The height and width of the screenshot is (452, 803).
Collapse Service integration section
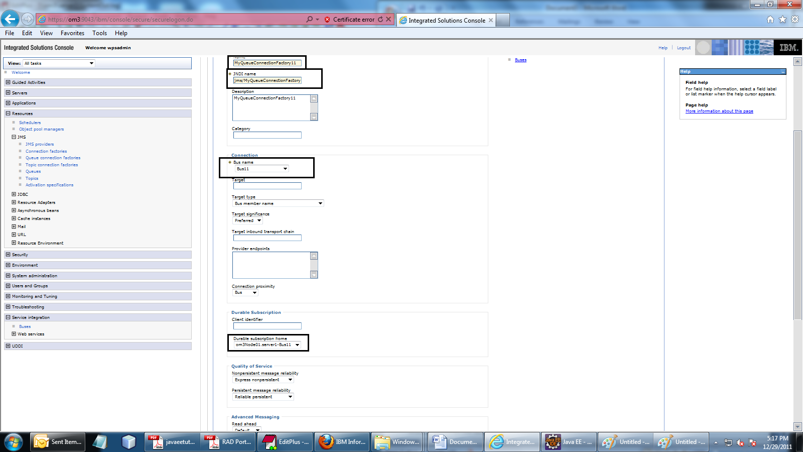pos(8,317)
